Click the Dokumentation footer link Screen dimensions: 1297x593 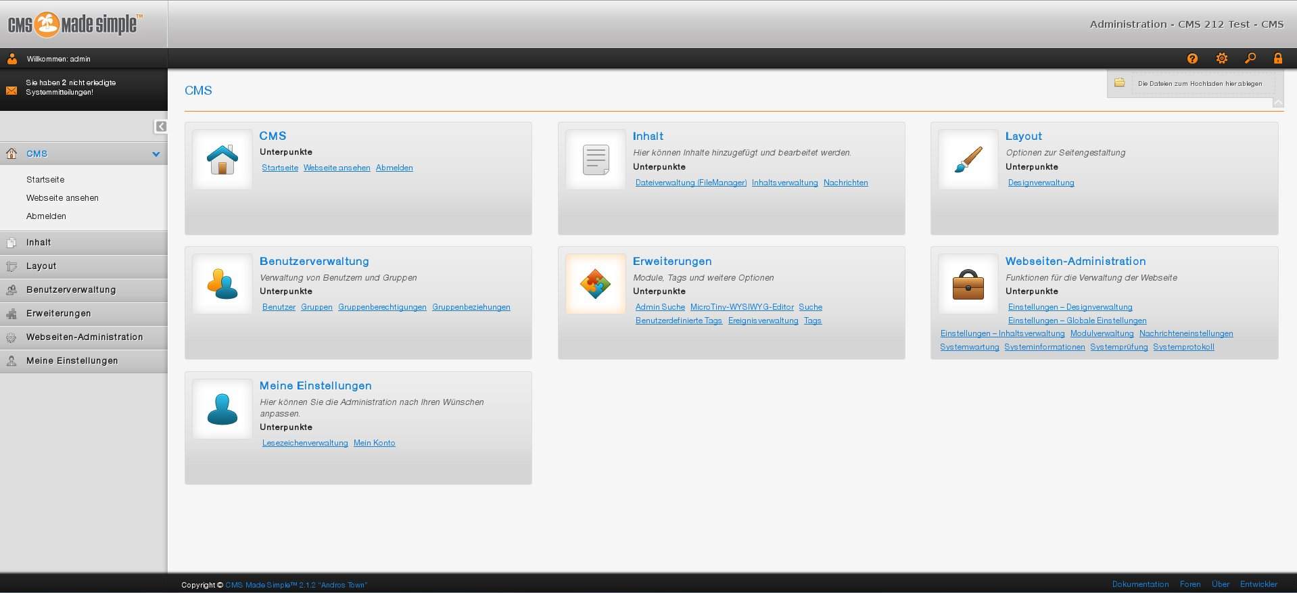point(1140,584)
